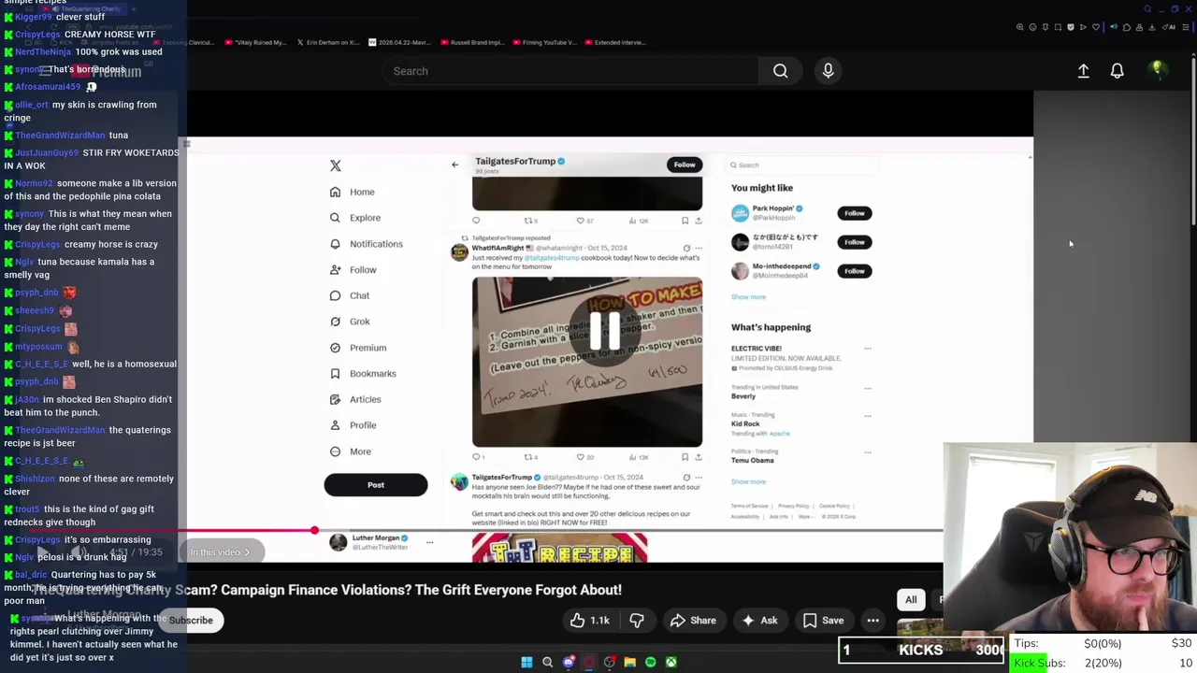
Task: Pause the video with the overlay icon
Action: 604,330
